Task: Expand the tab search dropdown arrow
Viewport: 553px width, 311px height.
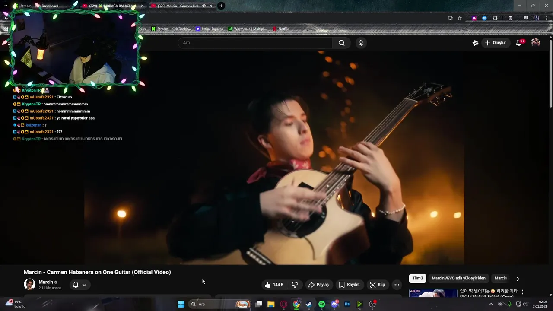Action: pyautogui.click(x=6, y=6)
